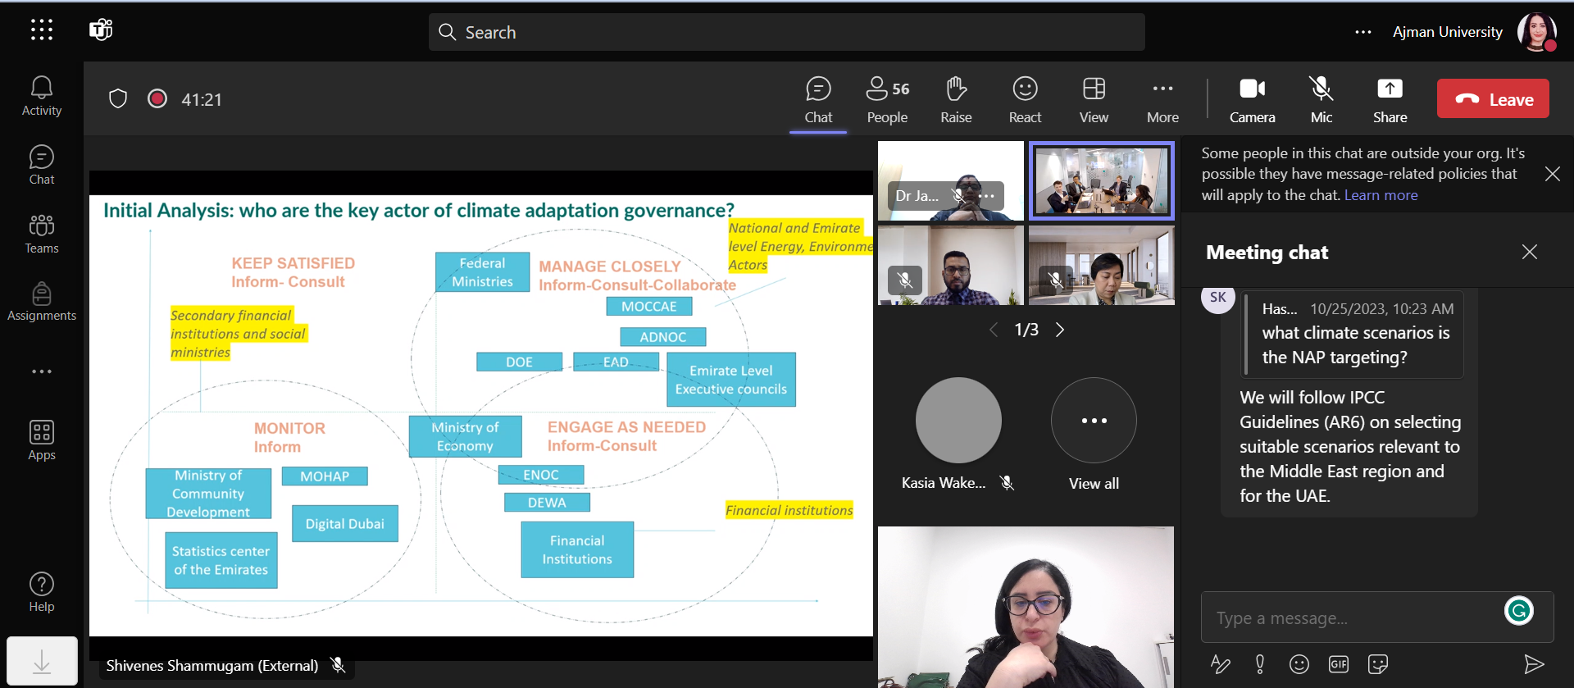Open the React emoji menu
The image size is (1574, 688).
tap(1025, 99)
